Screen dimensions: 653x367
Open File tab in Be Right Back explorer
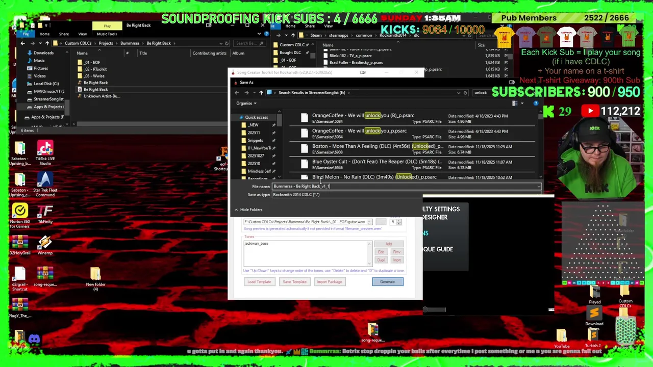coord(26,34)
